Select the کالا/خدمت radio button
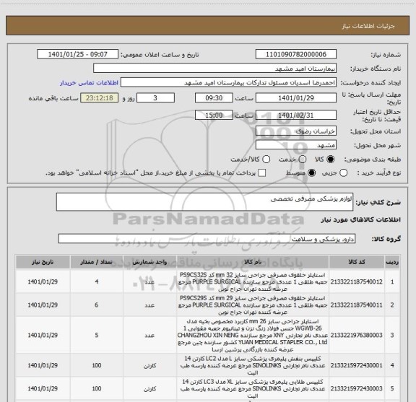This screenshot has height=402, width=416. 266,159
